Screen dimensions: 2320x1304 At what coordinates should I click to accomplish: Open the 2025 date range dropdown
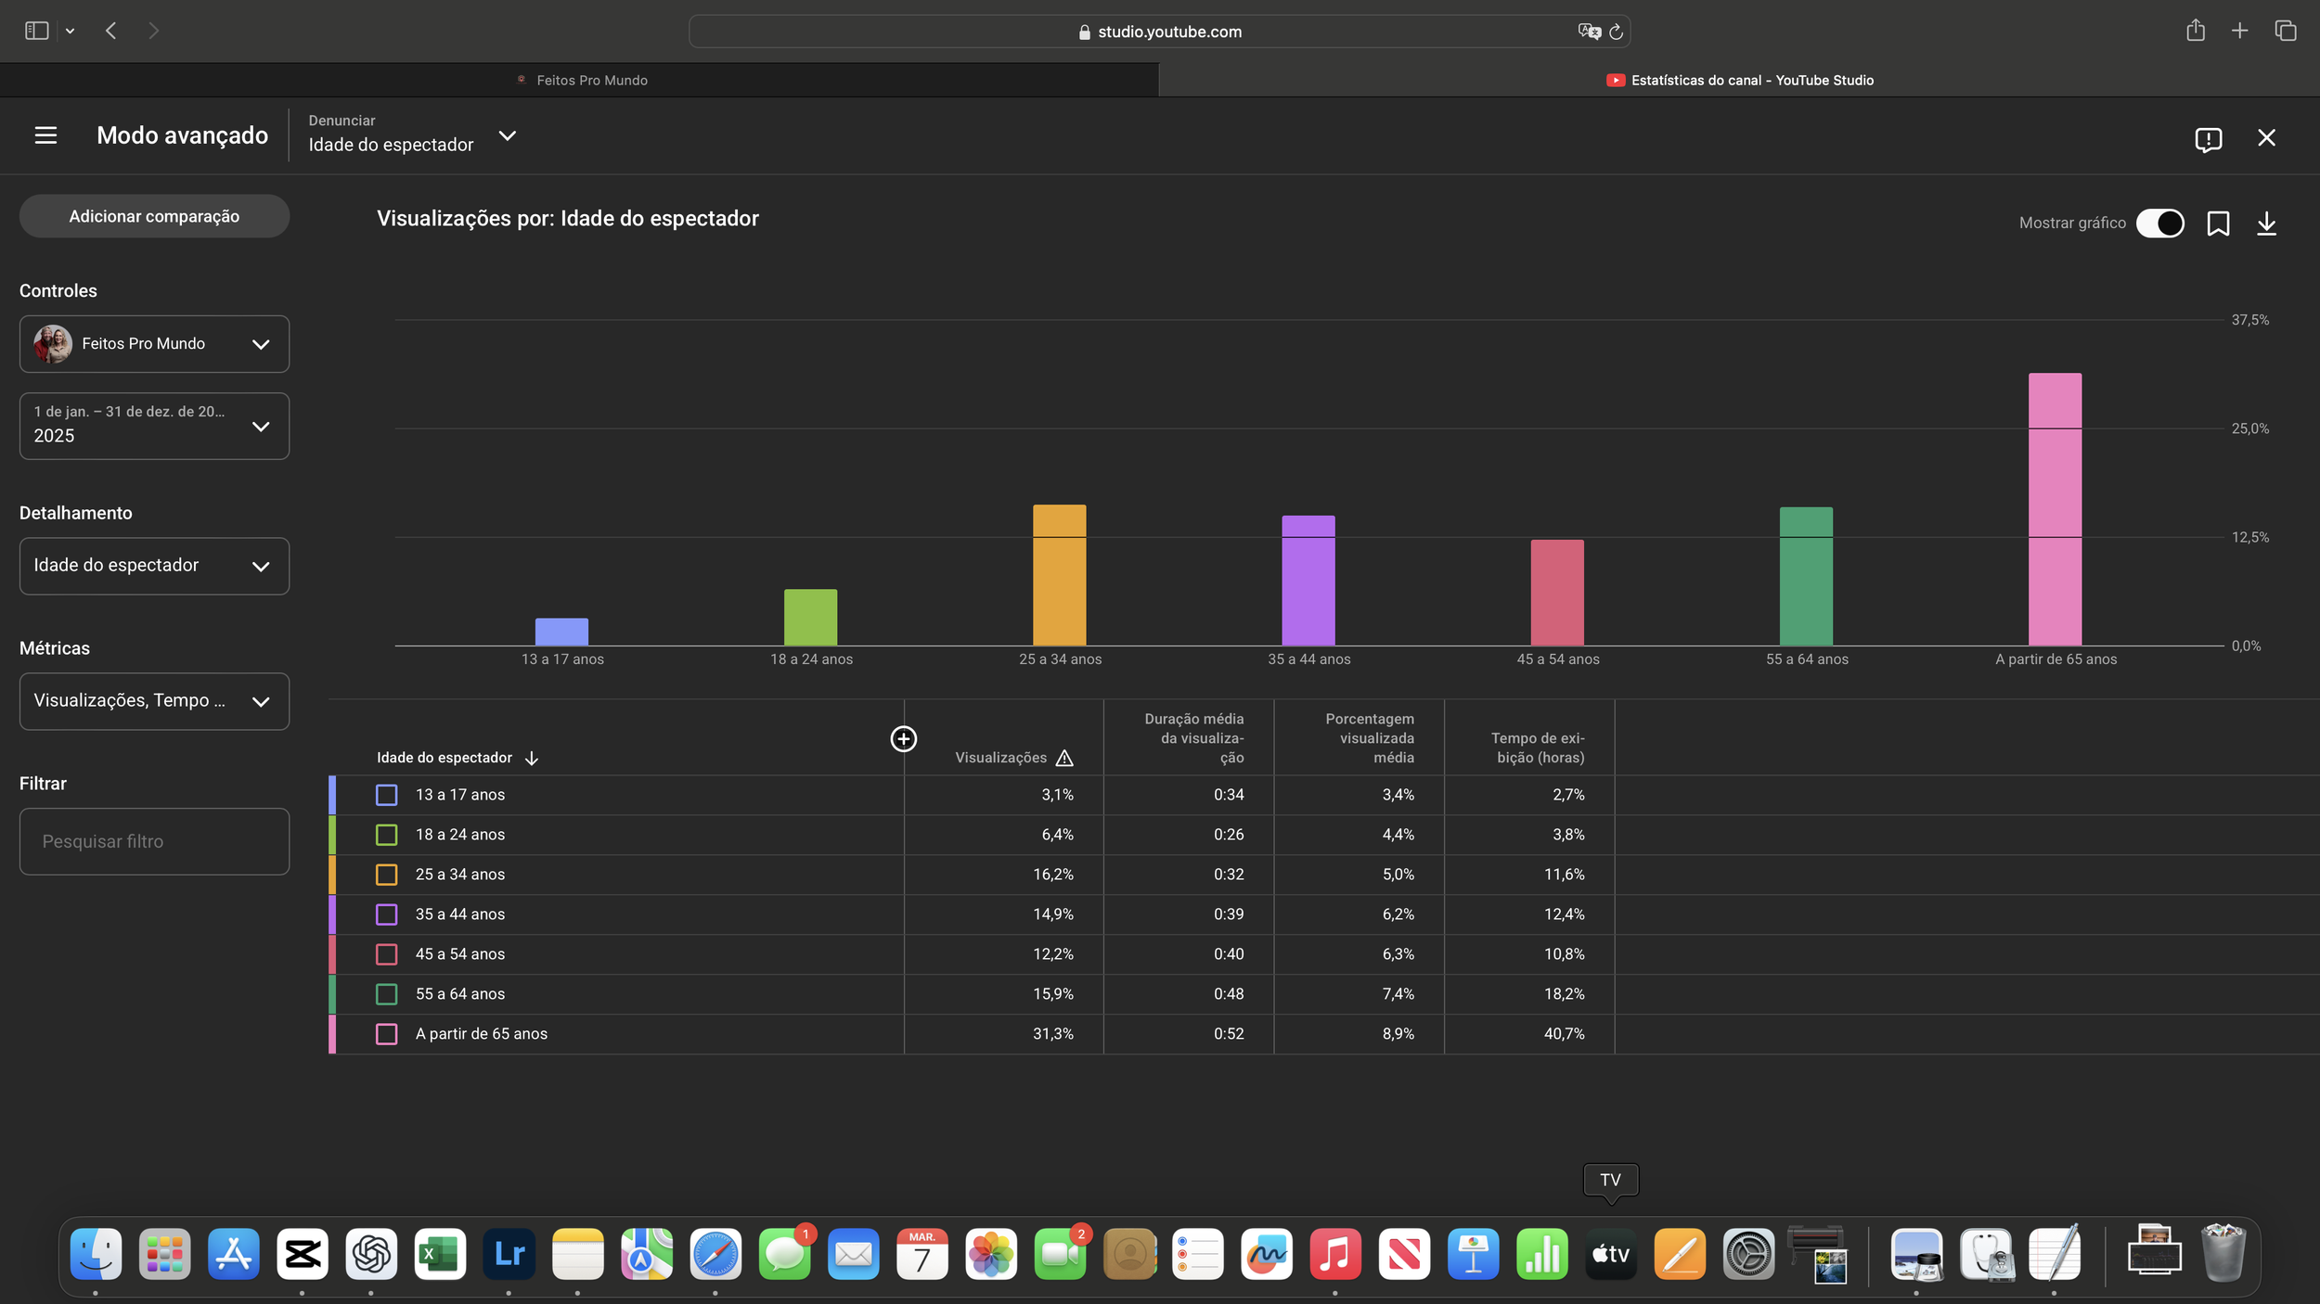click(x=154, y=426)
